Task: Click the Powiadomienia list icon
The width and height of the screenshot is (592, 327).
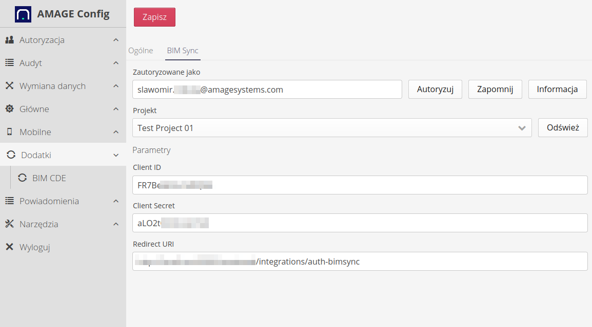Action: tap(9, 201)
